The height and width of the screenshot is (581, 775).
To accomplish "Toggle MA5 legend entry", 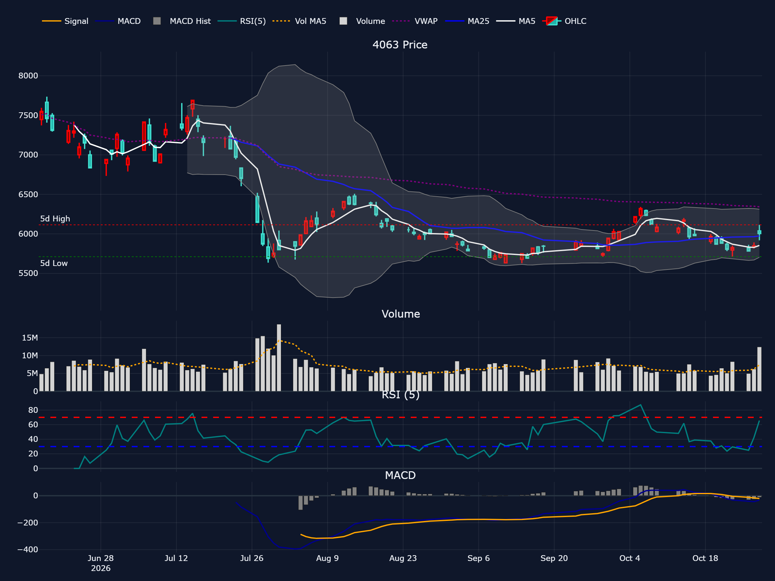I will (516, 21).
